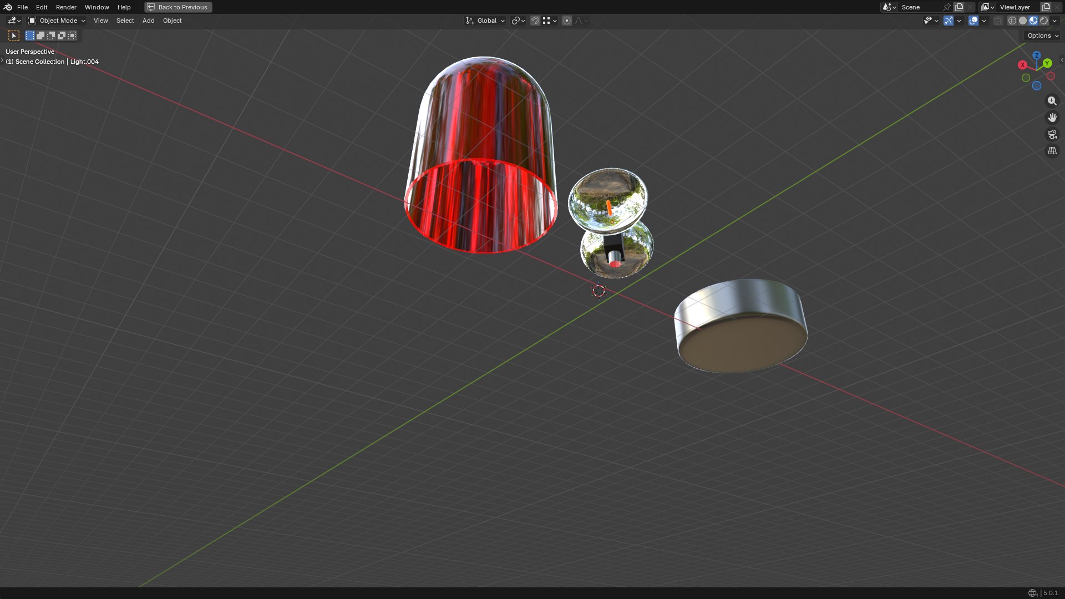Choose the Intersect selection mode
Image resolution: width=1065 pixels, height=599 pixels.
(x=72, y=35)
